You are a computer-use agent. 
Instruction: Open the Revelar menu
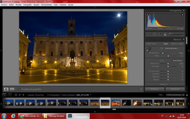18,5
